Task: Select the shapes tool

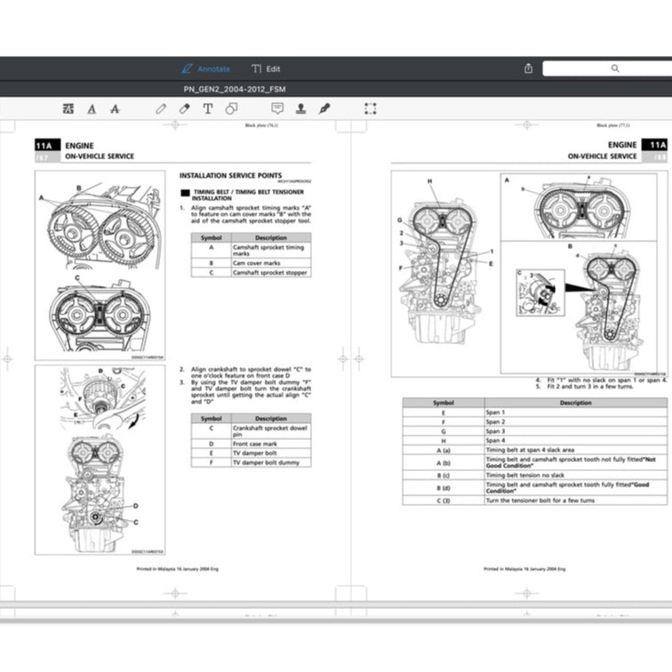Action: click(231, 108)
